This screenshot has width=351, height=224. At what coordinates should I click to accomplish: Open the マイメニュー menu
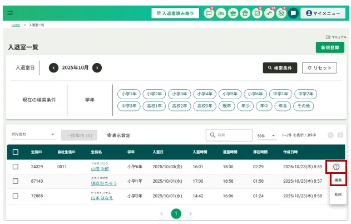[x=323, y=13]
